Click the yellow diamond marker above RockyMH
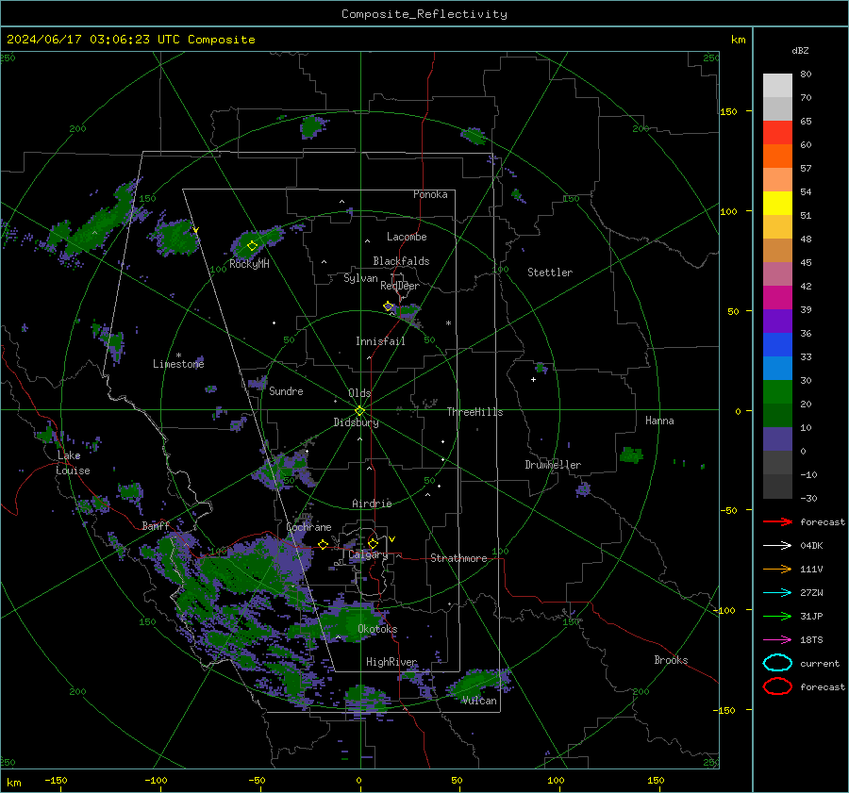 point(252,246)
